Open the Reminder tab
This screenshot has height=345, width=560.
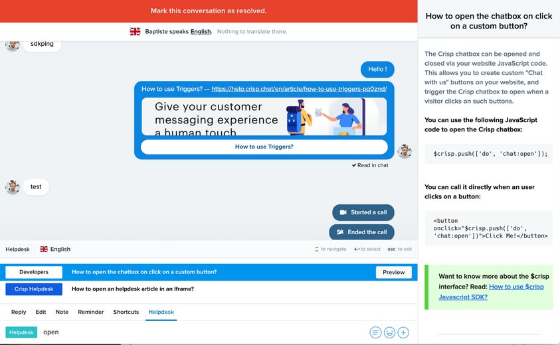[91, 312]
